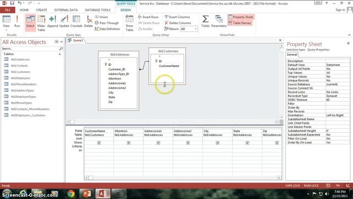Choose Crosstab query type
The height and width of the screenshot is (199, 353).
tap(76, 22)
